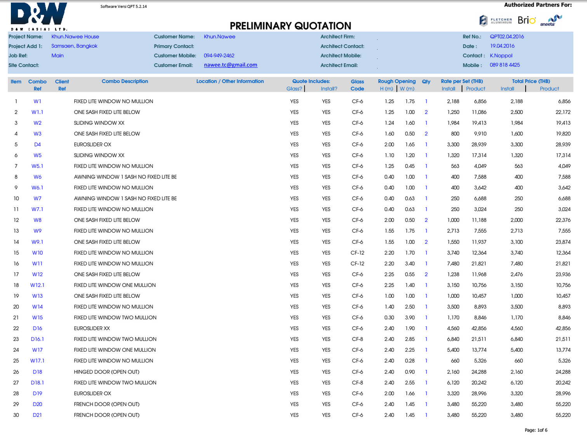Select the reference number QPT02.04.2016

point(507,36)
